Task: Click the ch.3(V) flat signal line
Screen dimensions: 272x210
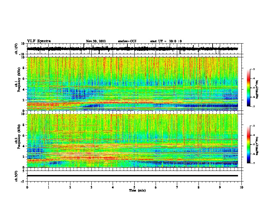Action: click(x=133, y=176)
